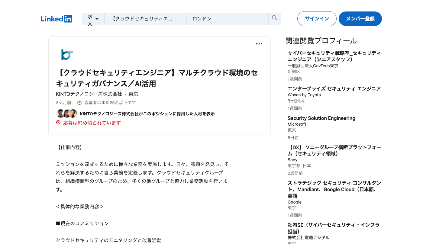
Task: Click the 3ヶ月前 posting date text
Action: pos(63,103)
